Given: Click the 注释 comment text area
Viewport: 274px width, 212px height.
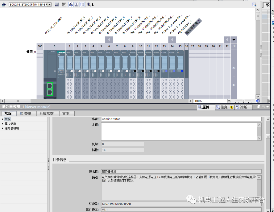Looking at the screenshot, I should coord(179,132).
